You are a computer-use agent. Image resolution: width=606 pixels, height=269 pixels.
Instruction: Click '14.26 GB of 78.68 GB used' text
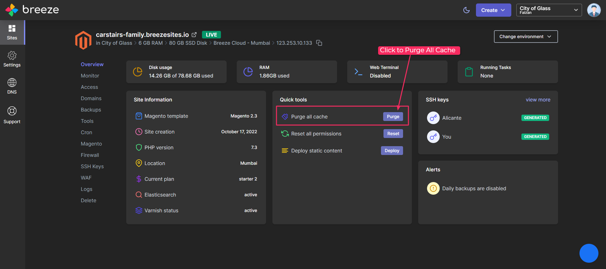(x=181, y=76)
